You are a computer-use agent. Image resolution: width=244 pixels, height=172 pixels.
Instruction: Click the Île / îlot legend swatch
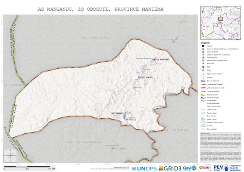(x=203, y=126)
